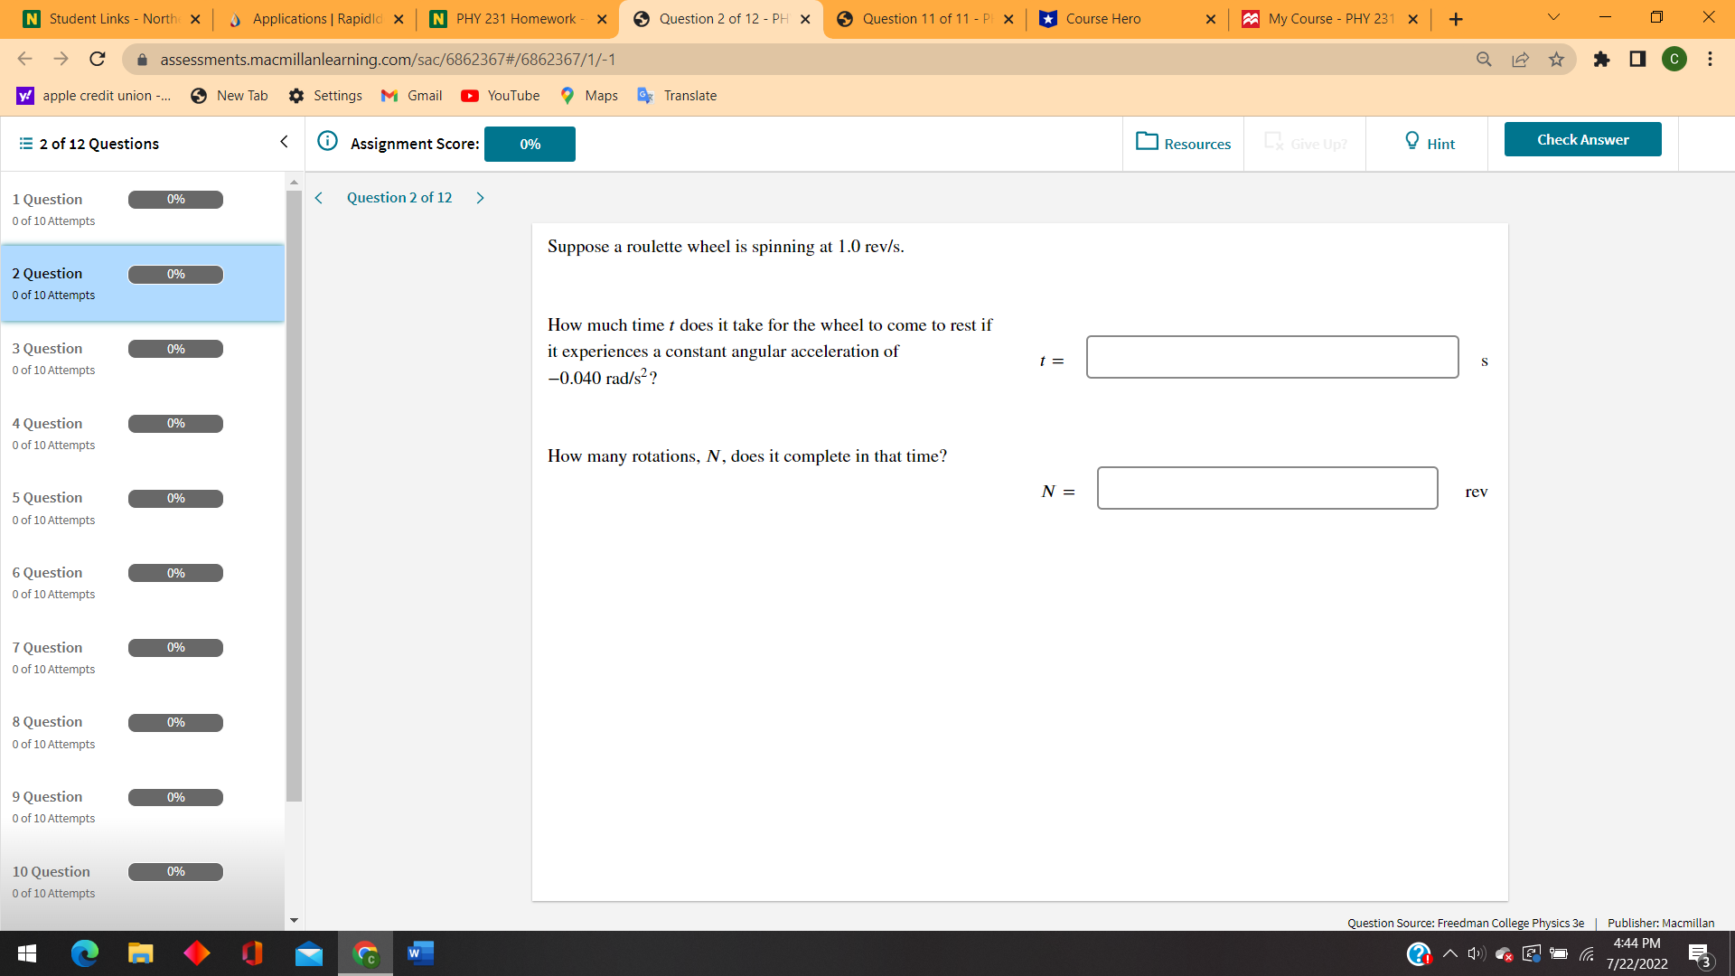This screenshot has width=1735, height=976.
Task: Open the question list hamburger icon
Action: pos(24,143)
